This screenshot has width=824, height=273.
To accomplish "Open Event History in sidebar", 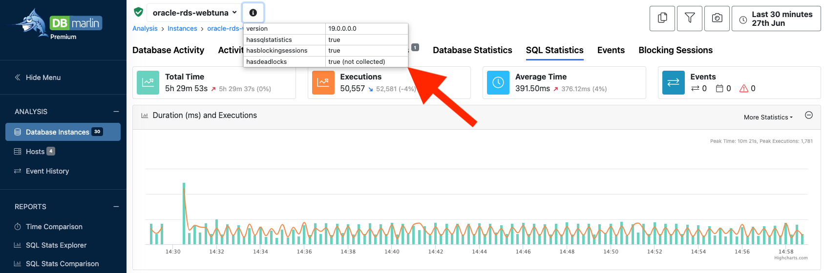I will (47, 171).
